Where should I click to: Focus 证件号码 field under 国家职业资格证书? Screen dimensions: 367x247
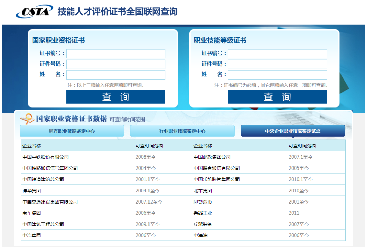[x=116, y=64]
